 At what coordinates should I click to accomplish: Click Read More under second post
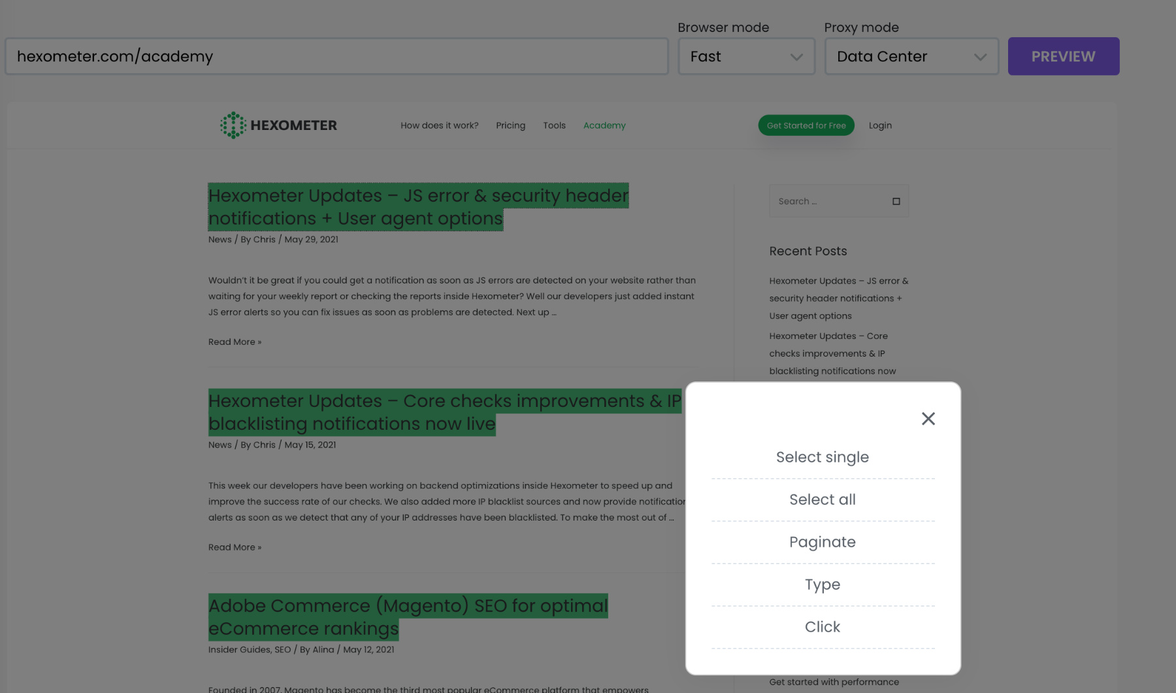tap(235, 547)
